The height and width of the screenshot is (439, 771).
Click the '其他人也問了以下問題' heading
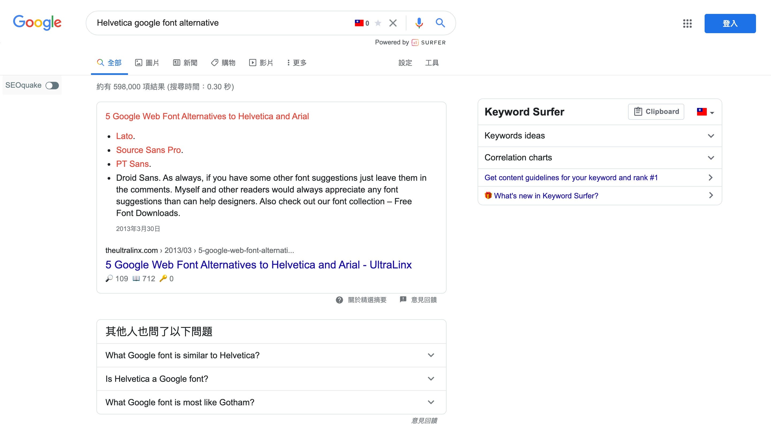(159, 332)
